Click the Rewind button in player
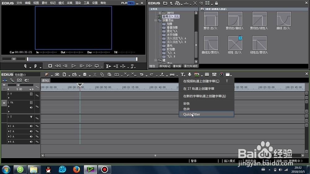This screenshot has width=310, height=174. (58, 66)
